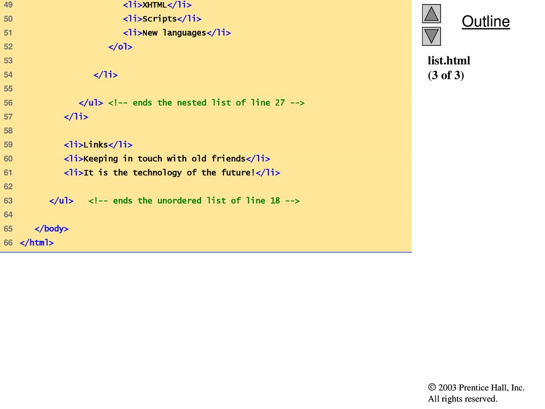545x409 pixels.
Task: Select the closing html tag
Action: click(37, 242)
